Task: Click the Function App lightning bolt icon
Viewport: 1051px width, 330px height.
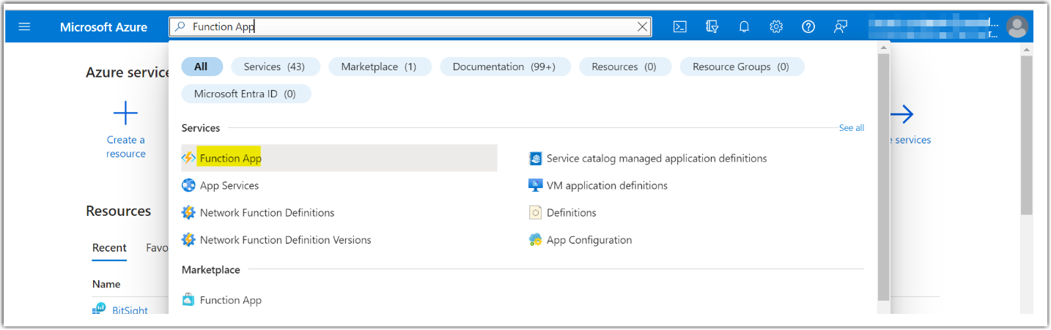Action: pyautogui.click(x=188, y=158)
